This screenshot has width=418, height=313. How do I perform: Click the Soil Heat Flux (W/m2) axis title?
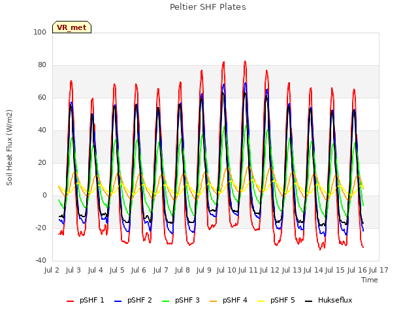(9, 147)
